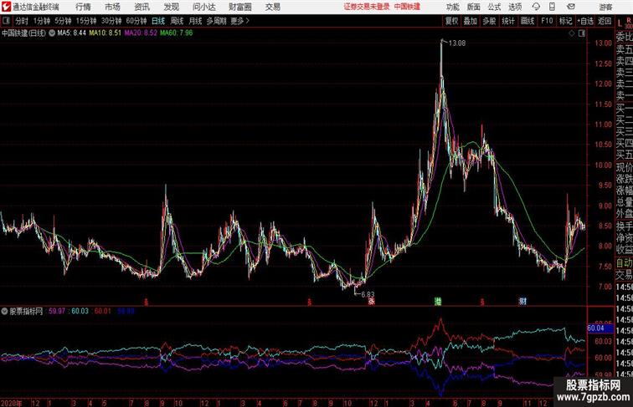Click the 6.83 low price label
The width and height of the screenshot is (633, 407).
point(368,294)
